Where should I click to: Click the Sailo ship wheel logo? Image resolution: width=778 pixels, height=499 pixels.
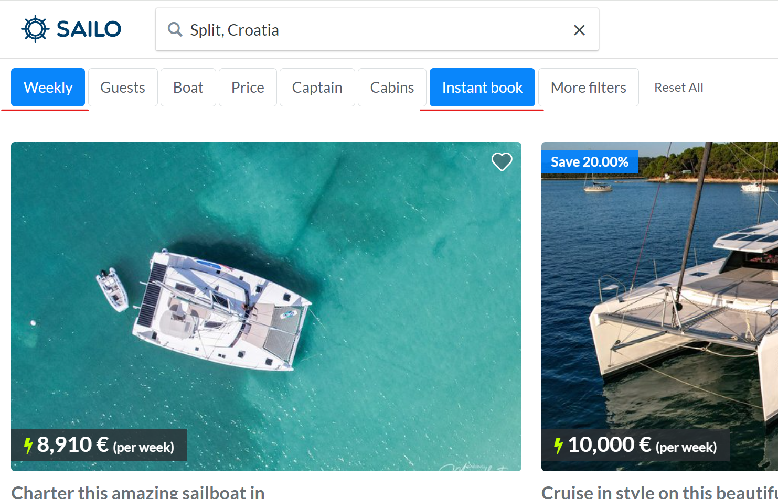[35, 29]
